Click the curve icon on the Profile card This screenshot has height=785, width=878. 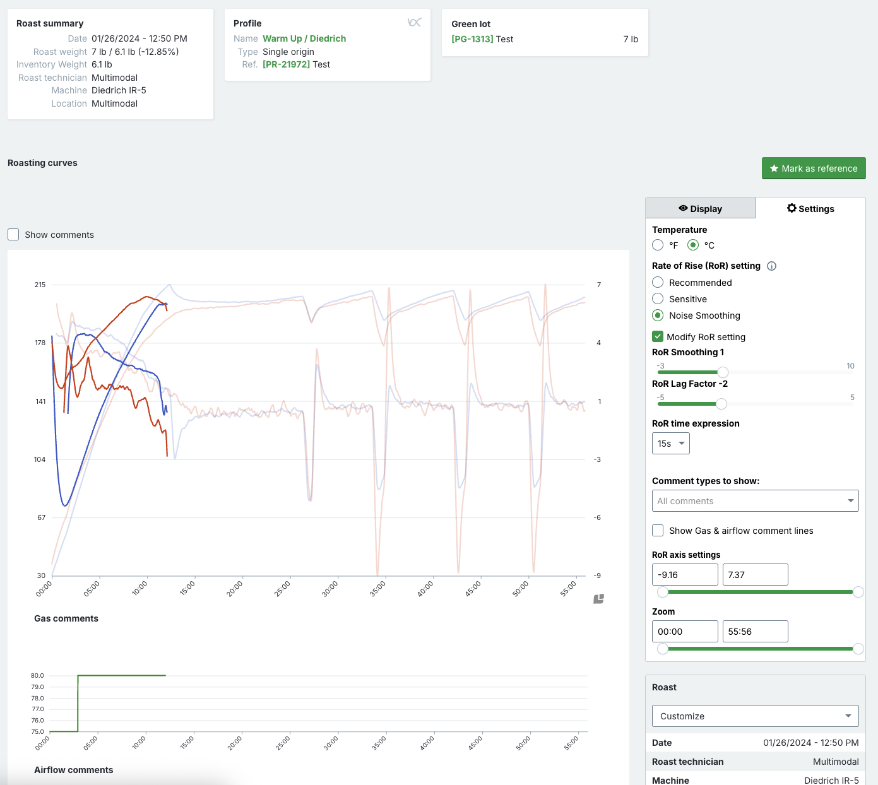414,23
